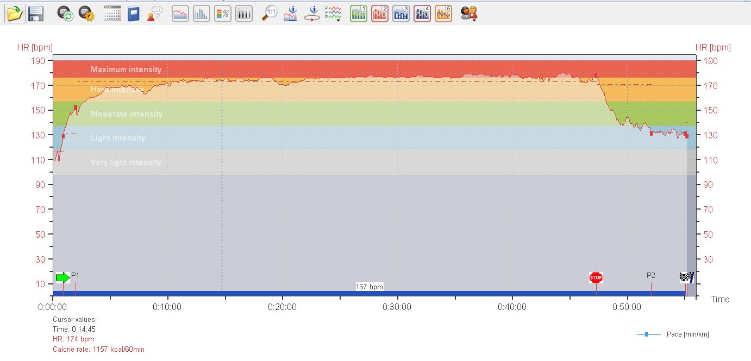The width and height of the screenshot is (751, 361).
Task: Click the blue timeline bar below chart
Action: click(x=370, y=294)
